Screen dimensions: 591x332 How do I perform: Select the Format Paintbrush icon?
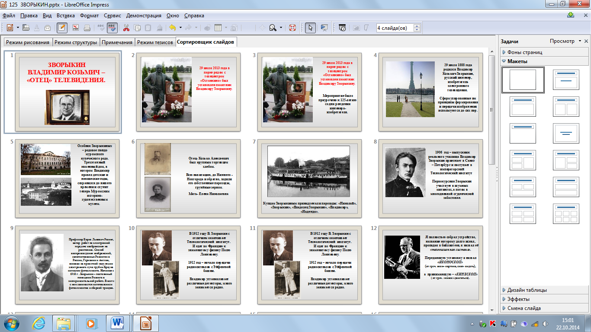click(x=160, y=27)
